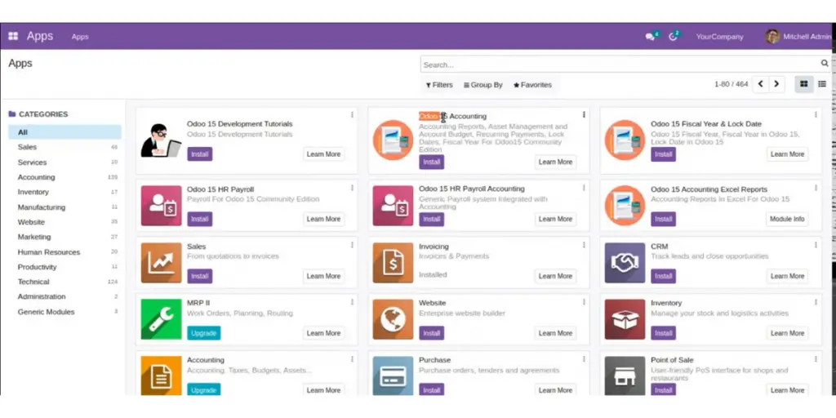Open Group By dropdown
836x418 pixels.
[483, 85]
